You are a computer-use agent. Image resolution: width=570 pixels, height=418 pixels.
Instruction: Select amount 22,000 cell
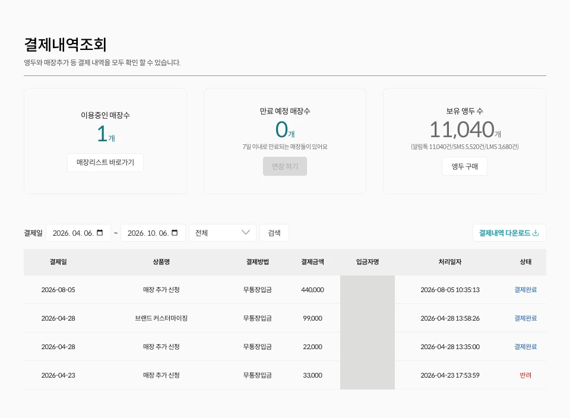312,347
